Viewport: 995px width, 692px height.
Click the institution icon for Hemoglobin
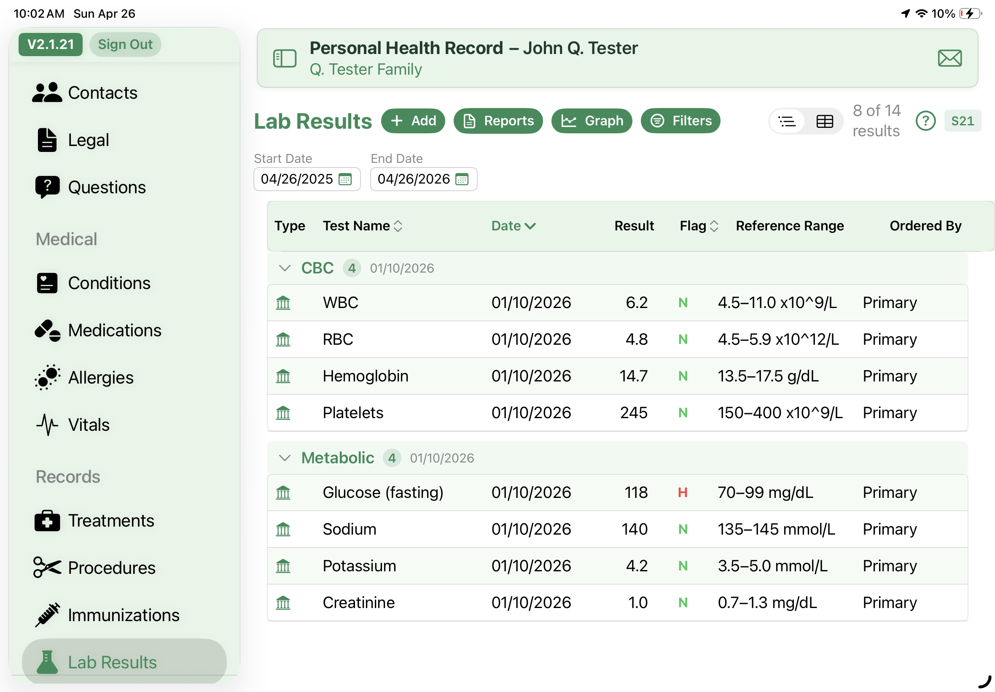pos(283,376)
